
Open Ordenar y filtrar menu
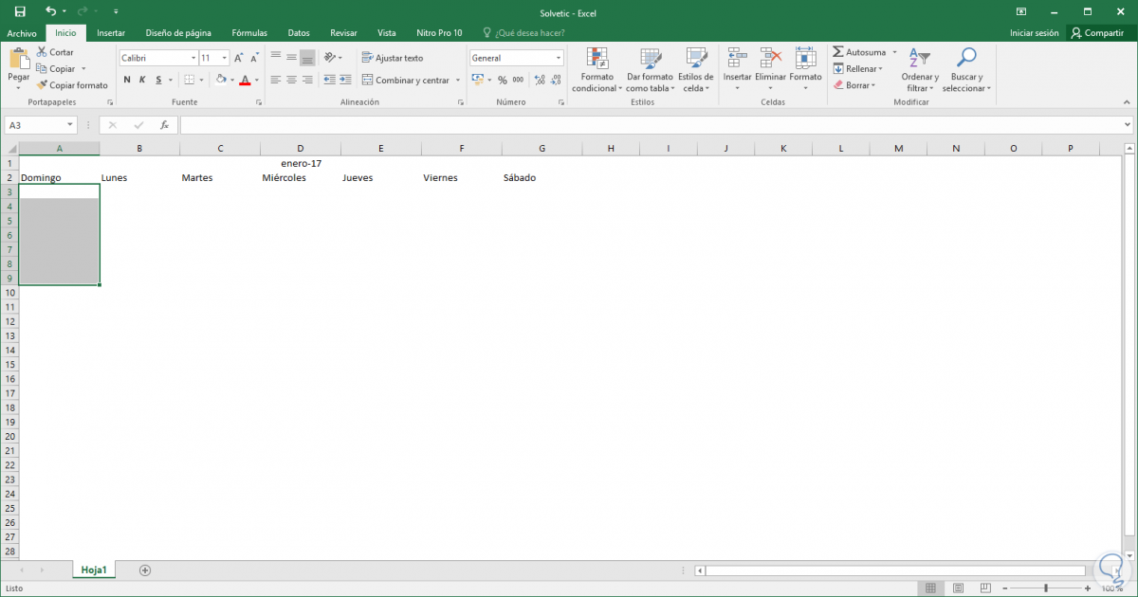tap(919, 69)
